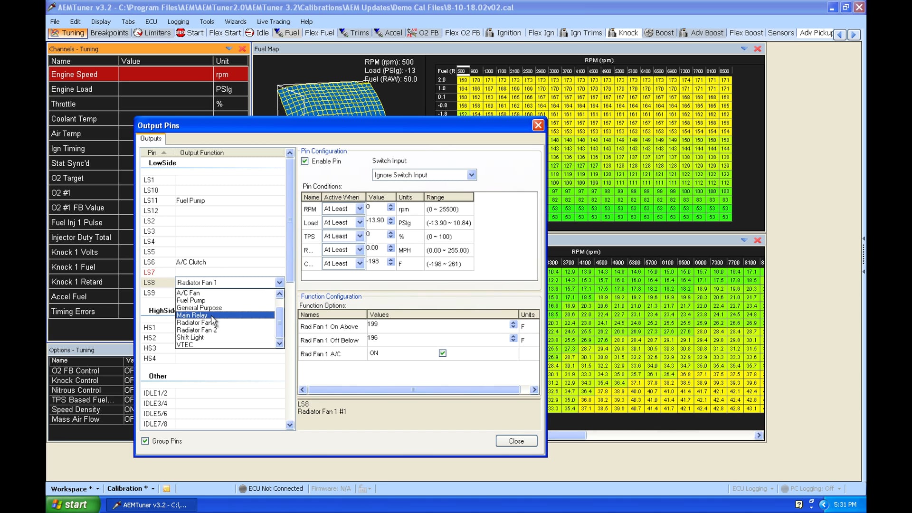
Task: Open the ECU menu
Action: [x=151, y=21]
